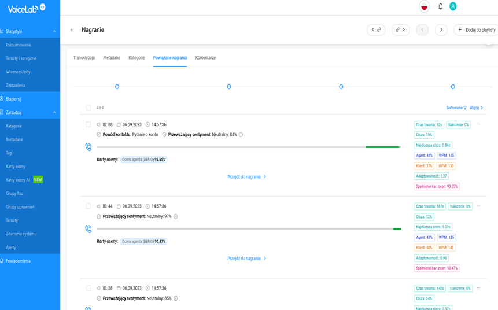Screen dimensions: 498x310
Task: Click the Czas trwania: 92s tag
Action: (x=429, y=125)
